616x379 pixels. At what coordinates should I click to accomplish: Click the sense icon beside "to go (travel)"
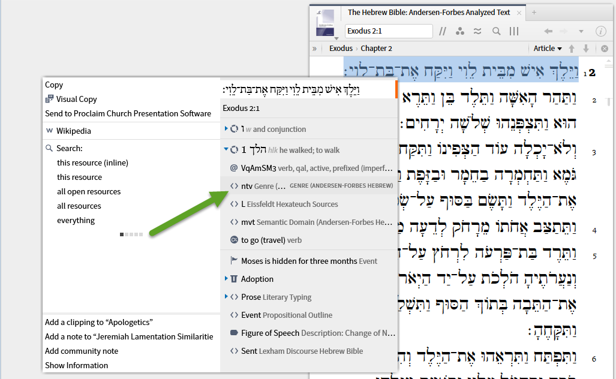[234, 240]
